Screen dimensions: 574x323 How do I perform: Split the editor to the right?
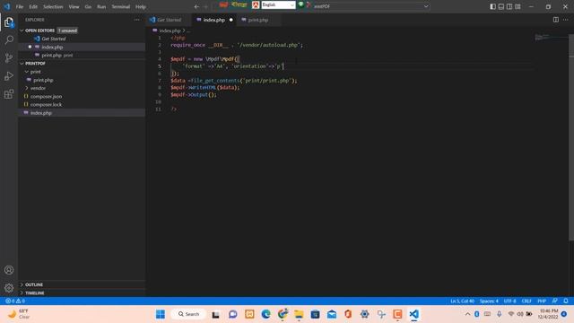point(556,20)
